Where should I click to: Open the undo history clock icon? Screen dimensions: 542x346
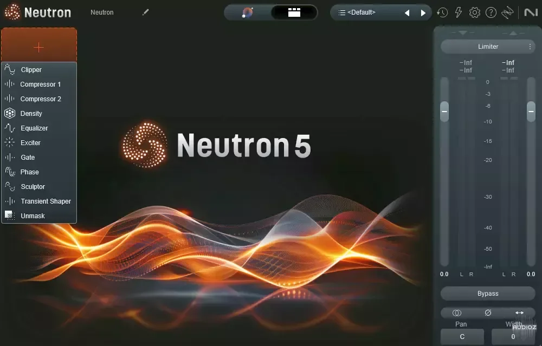click(x=442, y=13)
